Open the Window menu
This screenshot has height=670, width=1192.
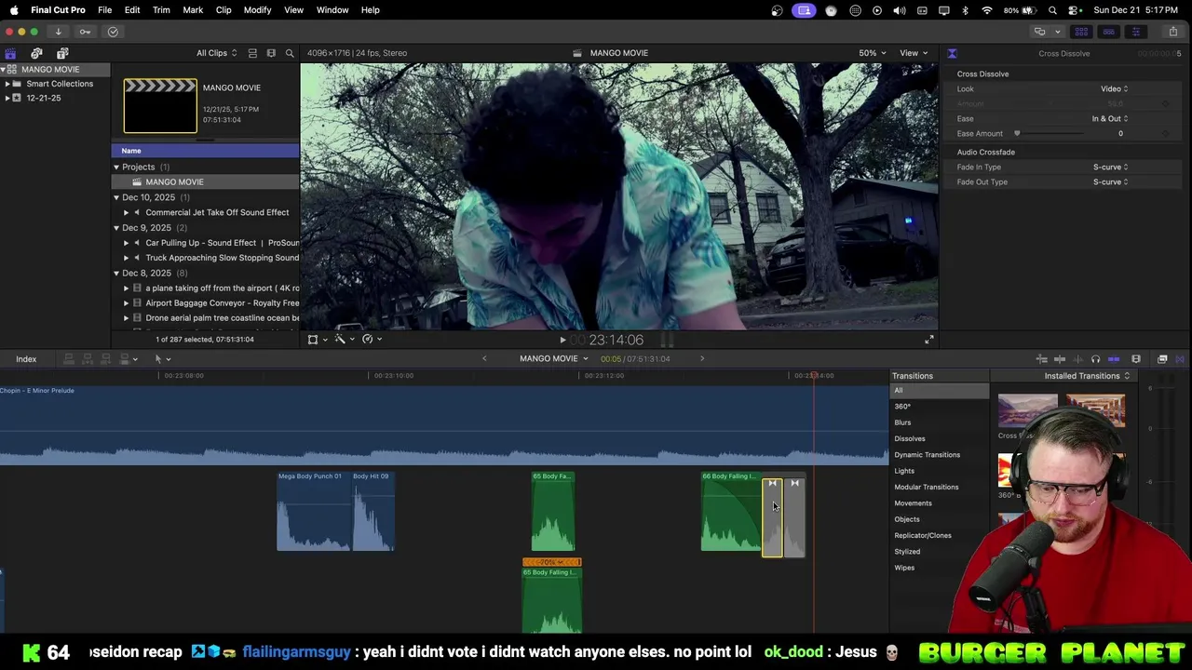click(x=332, y=10)
